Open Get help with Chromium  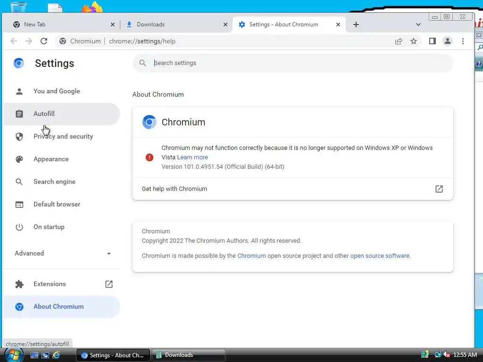point(292,189)
